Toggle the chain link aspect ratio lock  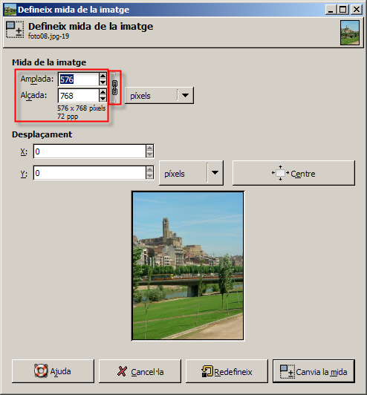[114, 88]
